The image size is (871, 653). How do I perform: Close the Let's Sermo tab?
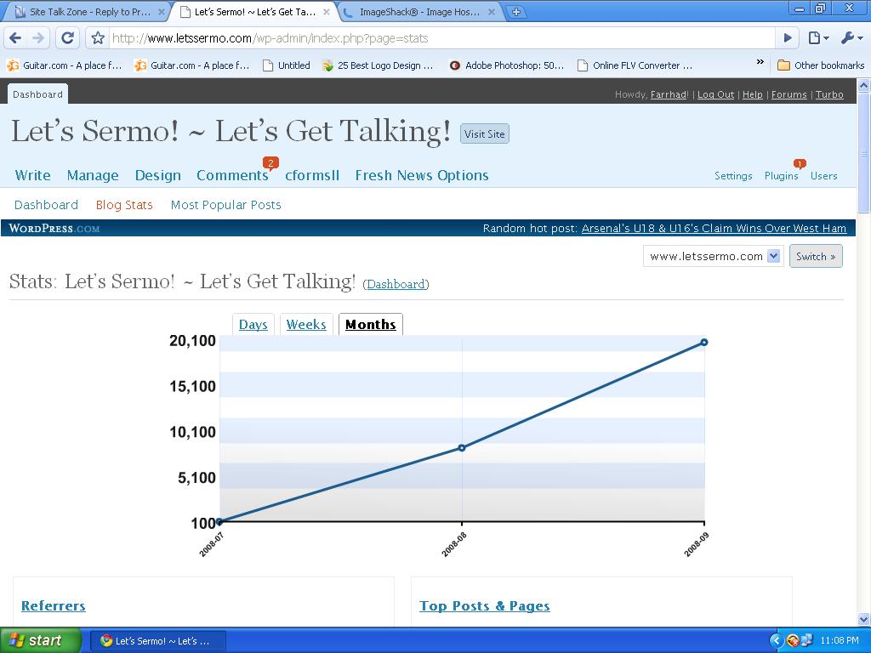[x=327, y=12]
